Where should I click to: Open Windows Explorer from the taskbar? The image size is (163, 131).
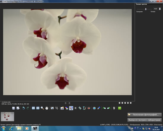19,128
